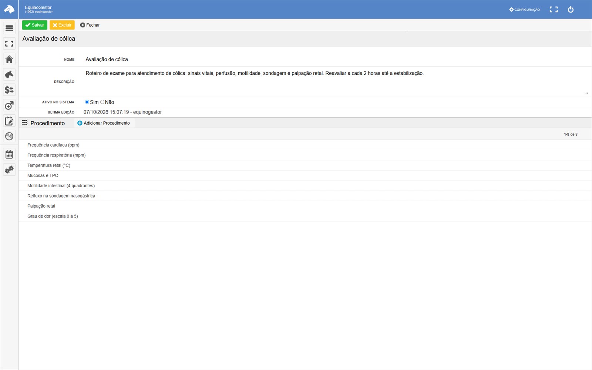This screenshot has height=370, width=592.
Task: Select Mucosas e TPC row
Action: click(305, 175)
